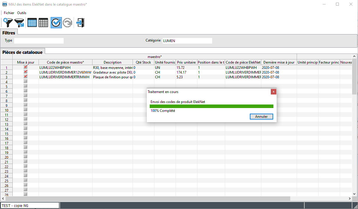Click row number 12 header
358x209 pixels.
pyautogui.click(x=6, y=120)
